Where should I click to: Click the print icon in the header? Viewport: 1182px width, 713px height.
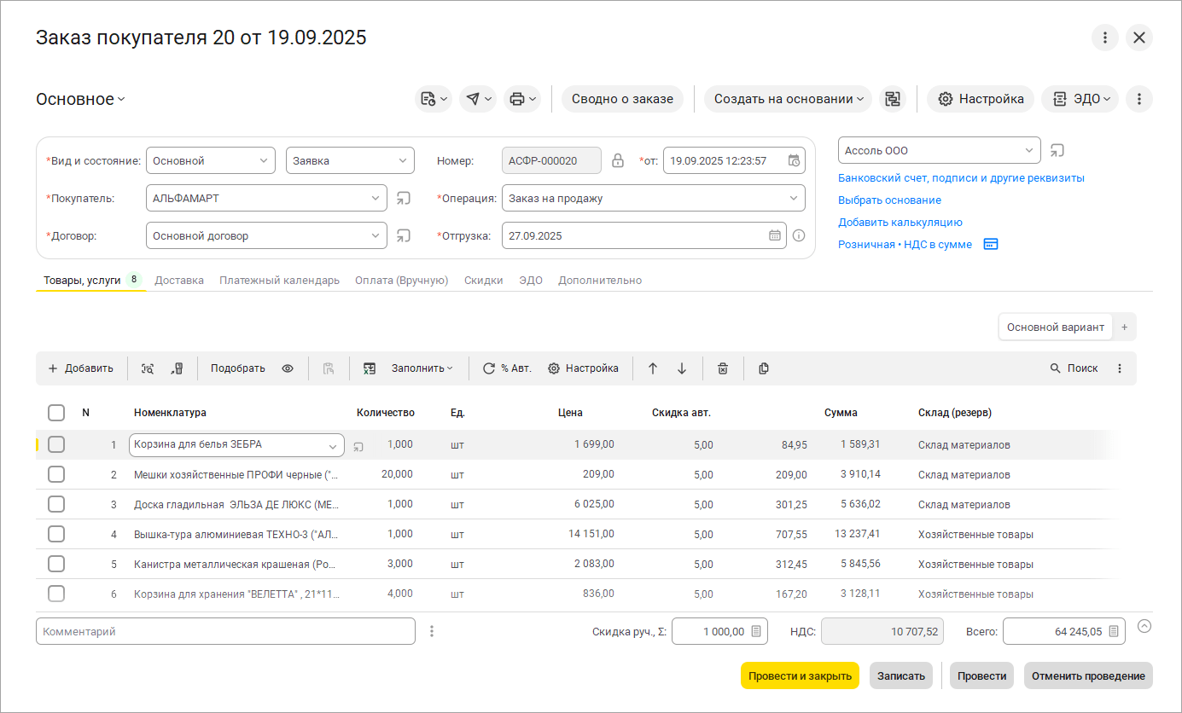(x=516, y=99)
